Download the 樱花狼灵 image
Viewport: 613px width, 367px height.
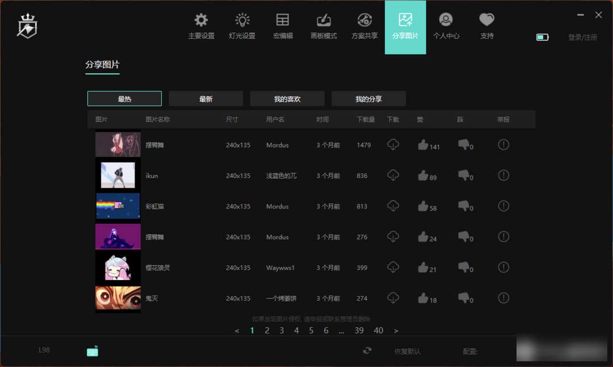point(393,268)
